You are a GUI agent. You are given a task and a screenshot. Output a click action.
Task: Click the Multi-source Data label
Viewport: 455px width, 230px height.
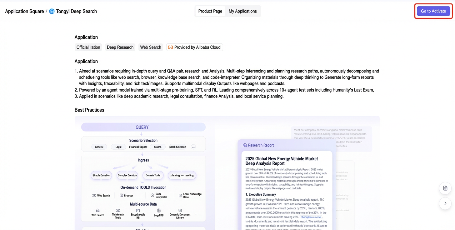143,204
